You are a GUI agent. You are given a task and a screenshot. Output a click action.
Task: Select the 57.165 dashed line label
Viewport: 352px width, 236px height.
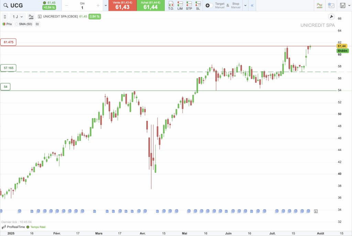pyautogui.click(x=9, y=68)
